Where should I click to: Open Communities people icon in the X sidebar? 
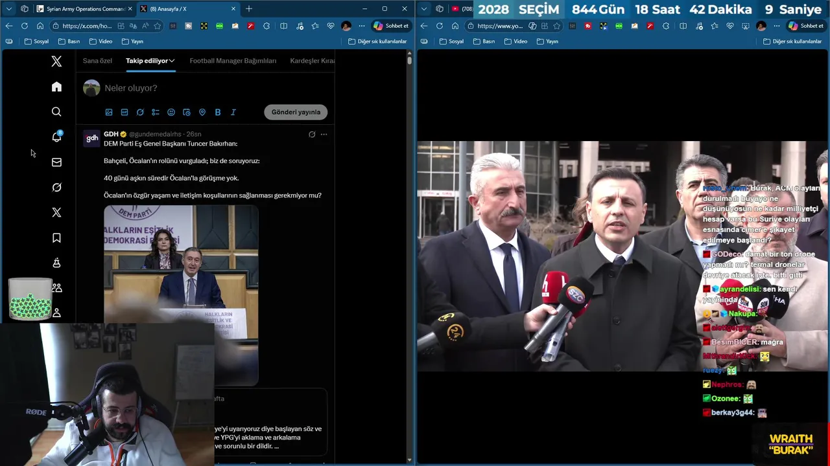(56, 287)
